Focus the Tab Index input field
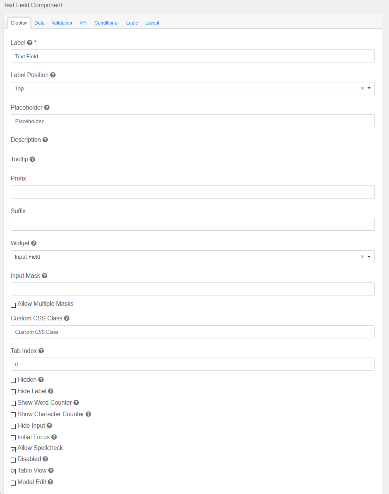This screenshot has width=389, height=494. click(x=193, y=364)
